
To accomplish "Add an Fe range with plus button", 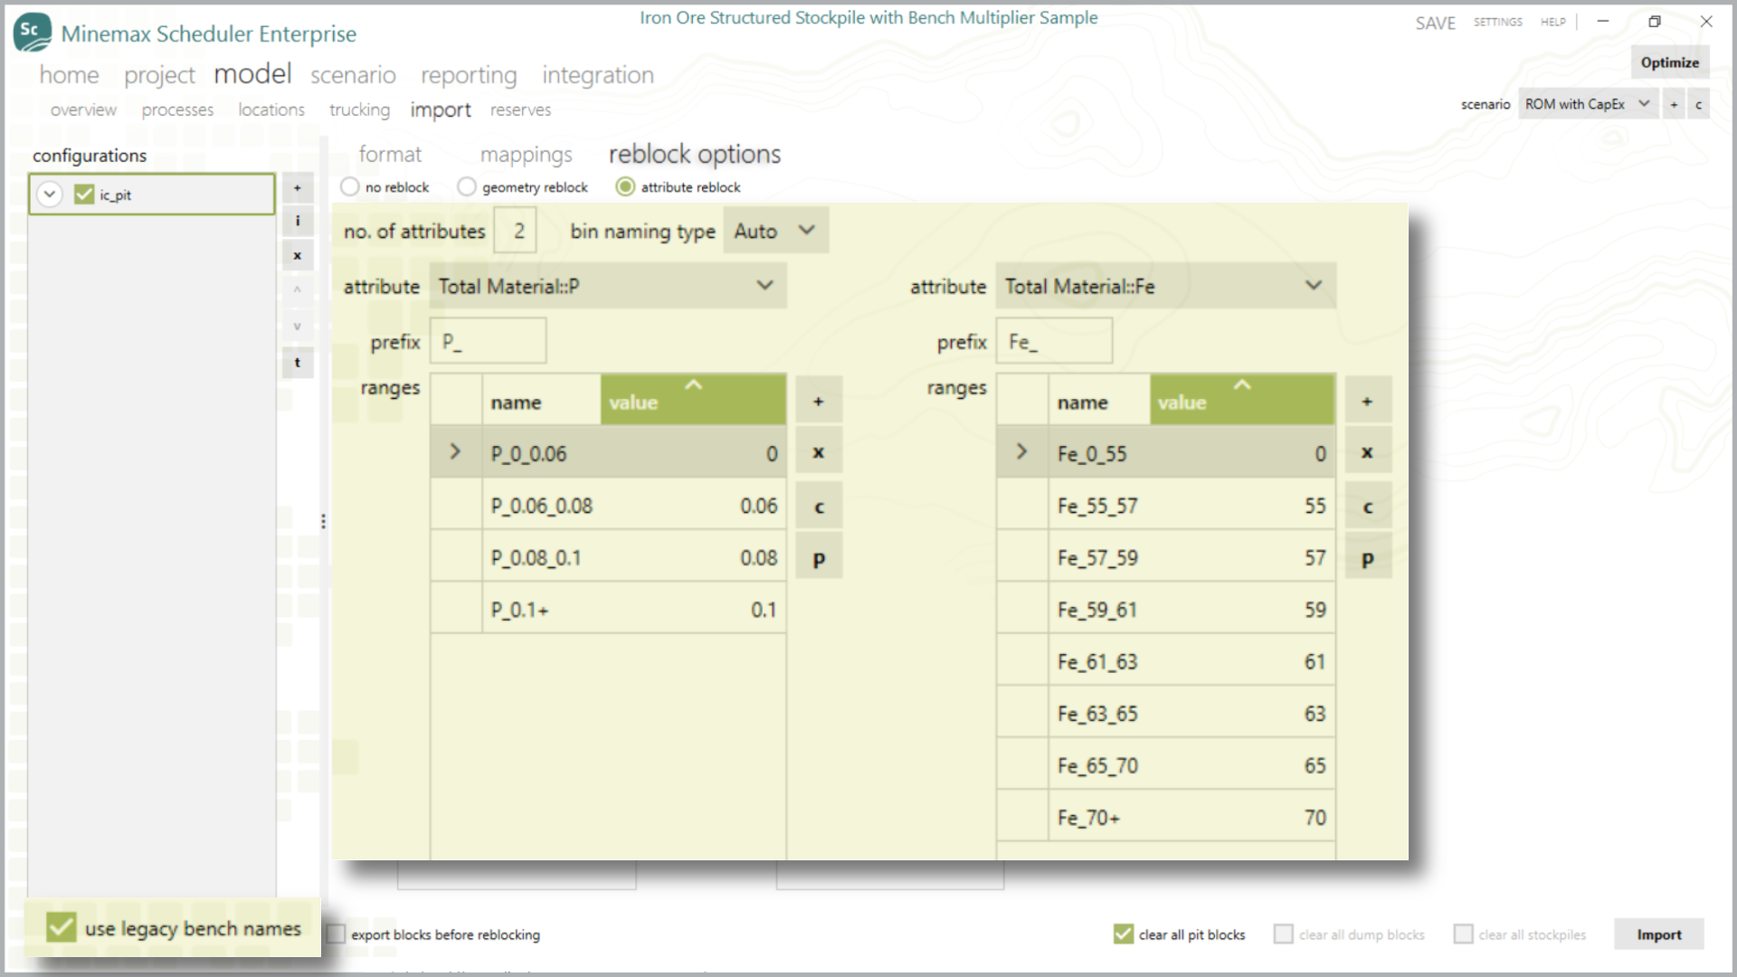I will (x=1368, y=401).
